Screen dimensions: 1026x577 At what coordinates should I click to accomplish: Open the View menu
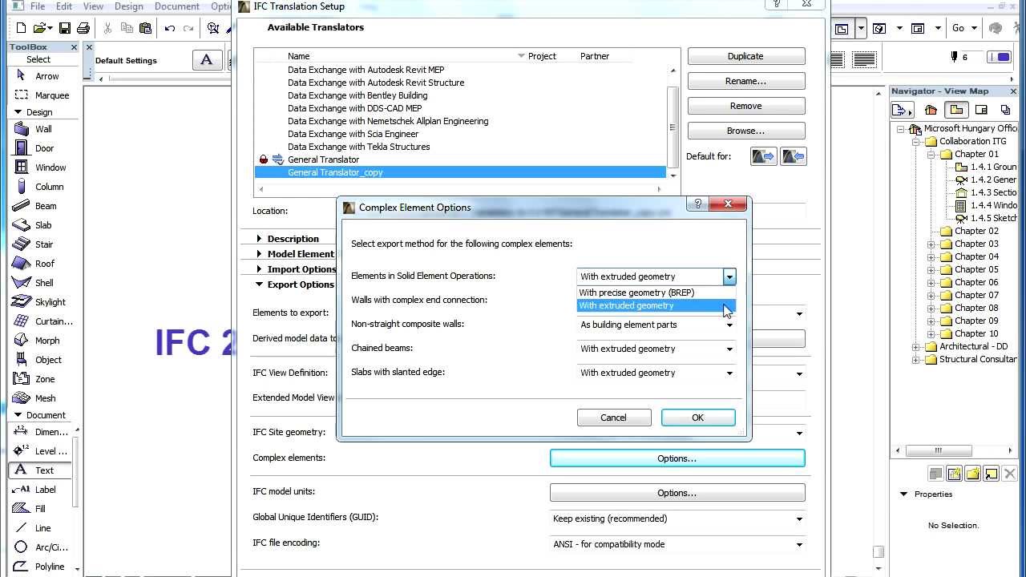coord(93,6)
